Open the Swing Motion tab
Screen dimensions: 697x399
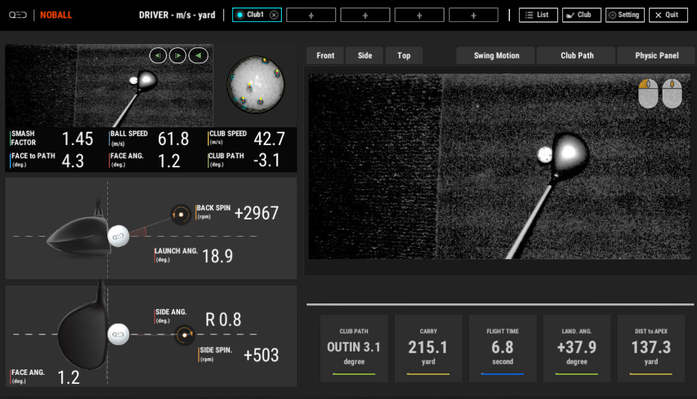496,56
